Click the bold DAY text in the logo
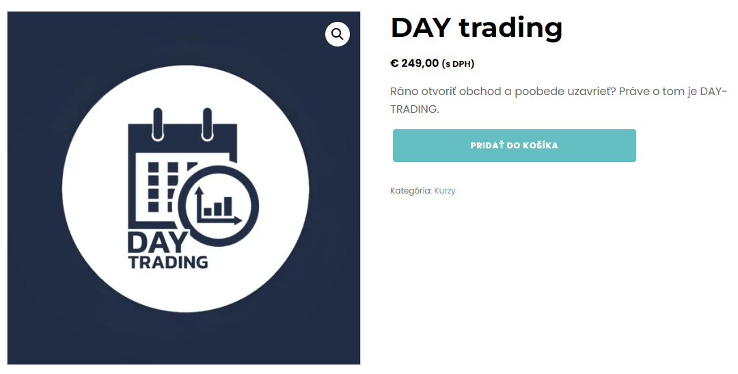This screenshot has width=738, height=374. (x=156, y=242)
